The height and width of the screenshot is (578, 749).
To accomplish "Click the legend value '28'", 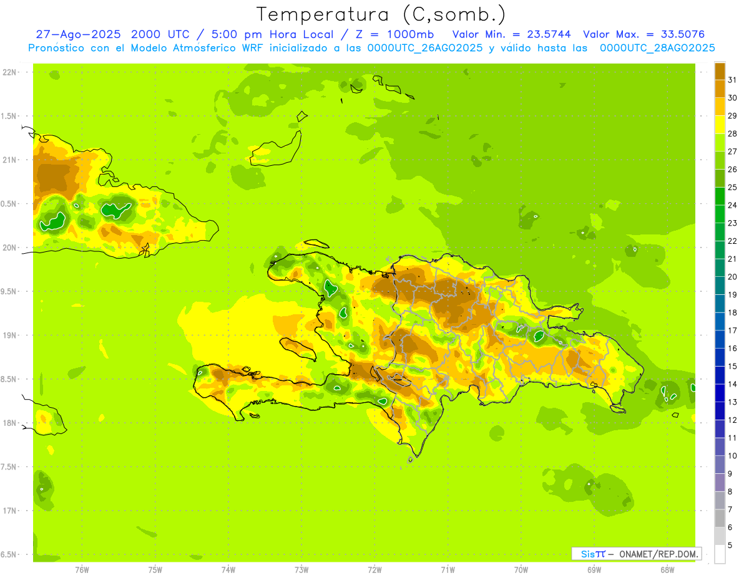I will (733, 133).
